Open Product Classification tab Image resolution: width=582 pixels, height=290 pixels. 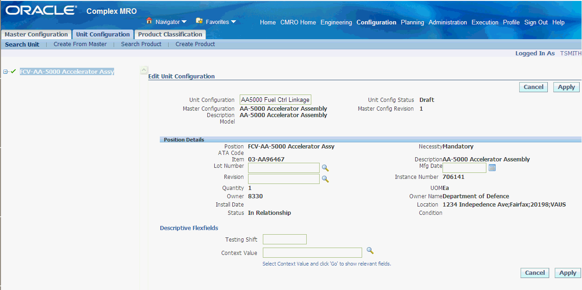tap(170, 35)
